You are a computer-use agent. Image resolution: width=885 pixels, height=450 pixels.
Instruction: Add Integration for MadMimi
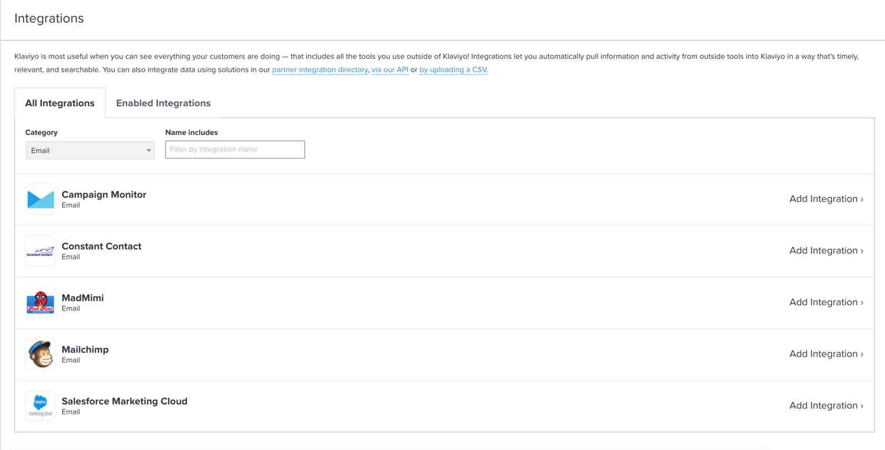click(x=826, y=302)
